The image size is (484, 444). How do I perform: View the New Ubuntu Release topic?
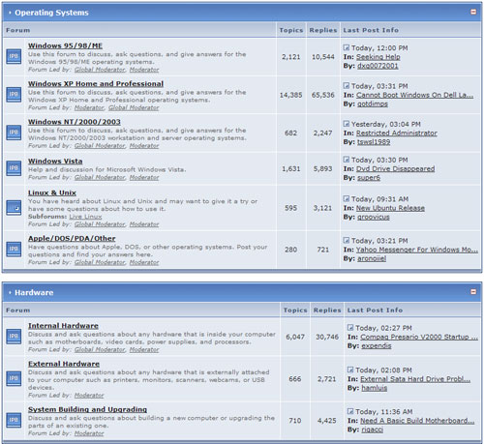(x=390, y=208)
